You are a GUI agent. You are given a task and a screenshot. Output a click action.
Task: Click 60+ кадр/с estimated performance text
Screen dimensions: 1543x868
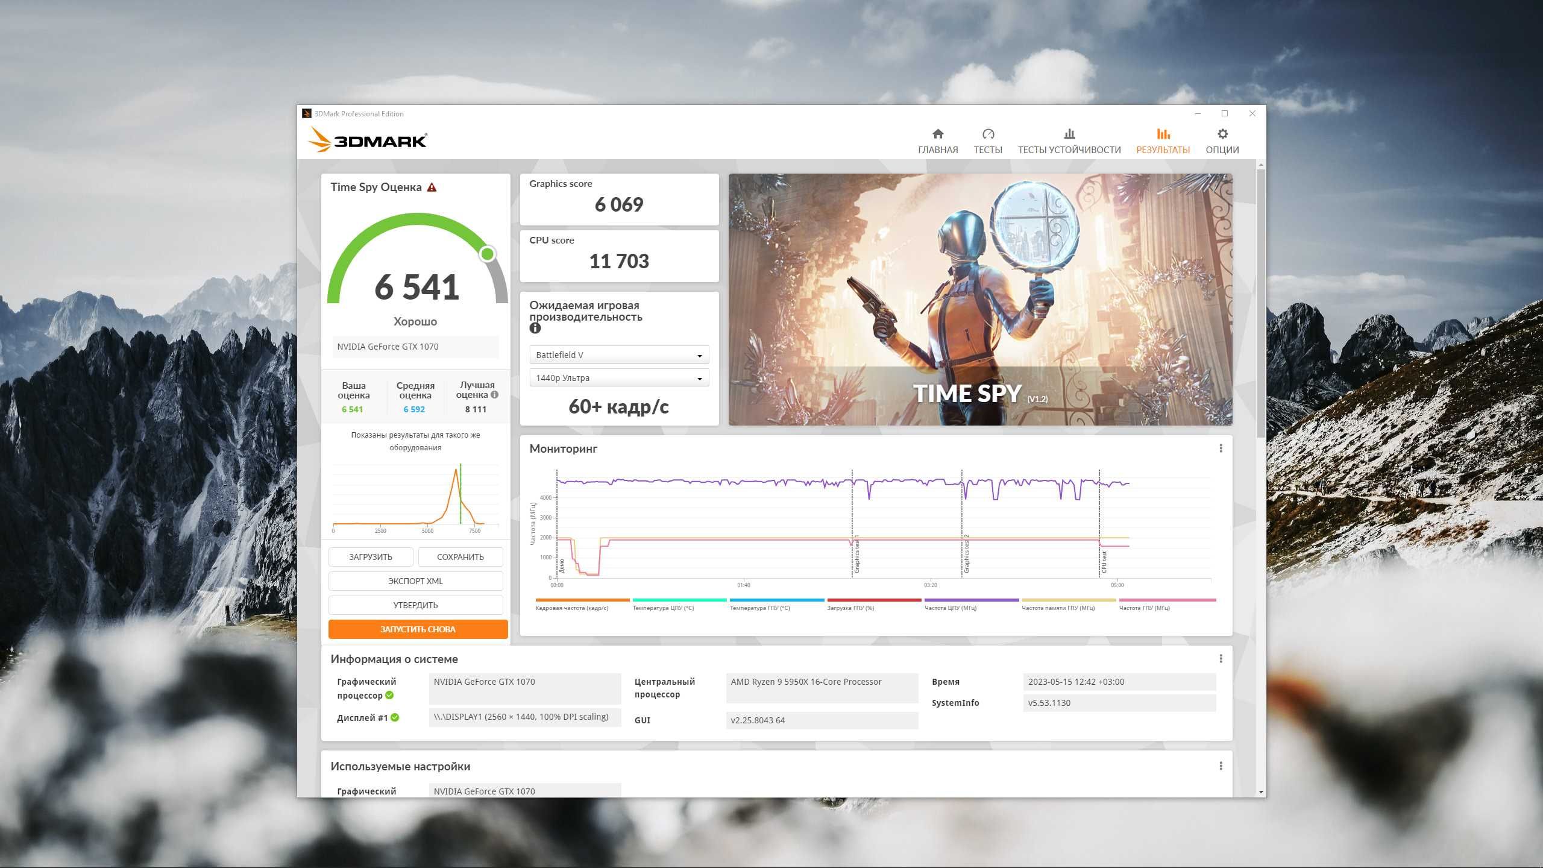tap(619, 407)
